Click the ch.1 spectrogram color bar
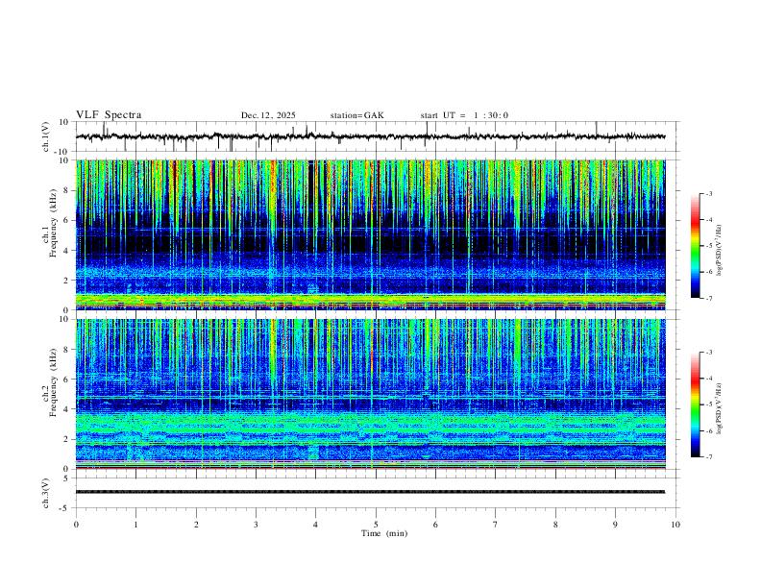The width and height of the screenshot is (761, 588). [x=695, y=246]
